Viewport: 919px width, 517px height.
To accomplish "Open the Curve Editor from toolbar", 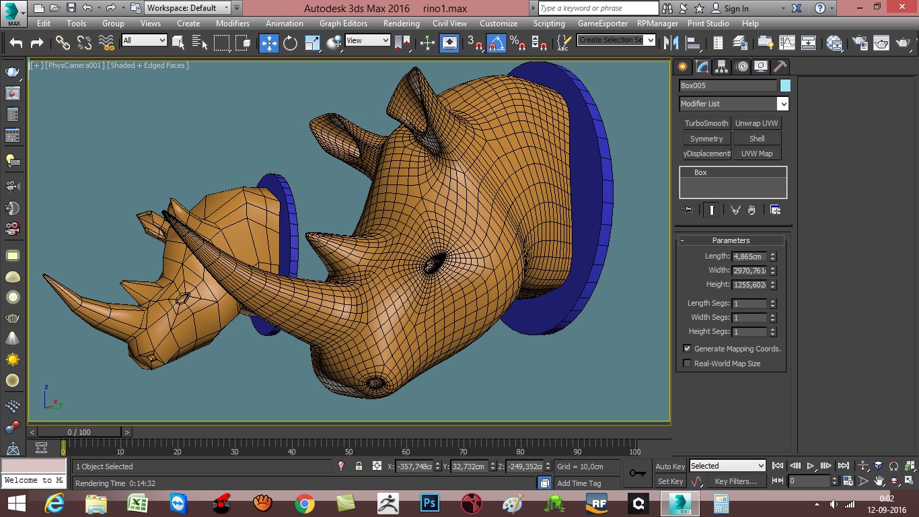I will [x=787, y=43].
